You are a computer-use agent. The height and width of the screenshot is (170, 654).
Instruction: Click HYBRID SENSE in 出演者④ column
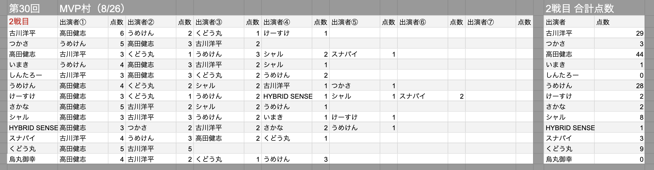pyautogui.click(x=287, y=96)
